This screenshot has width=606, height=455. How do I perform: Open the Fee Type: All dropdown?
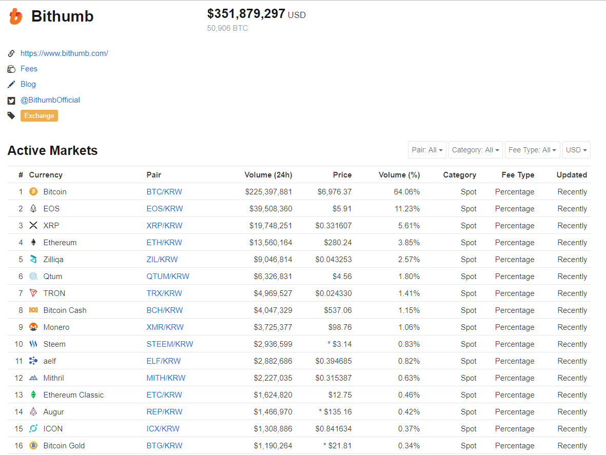(532, 150)
